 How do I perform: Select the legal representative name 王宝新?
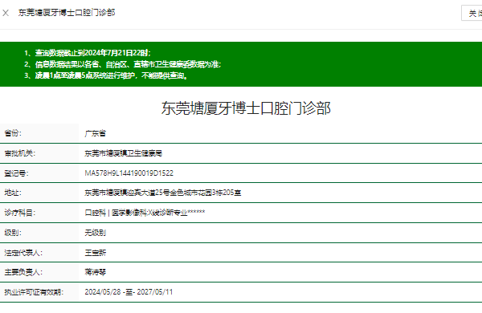pos(96,253)
